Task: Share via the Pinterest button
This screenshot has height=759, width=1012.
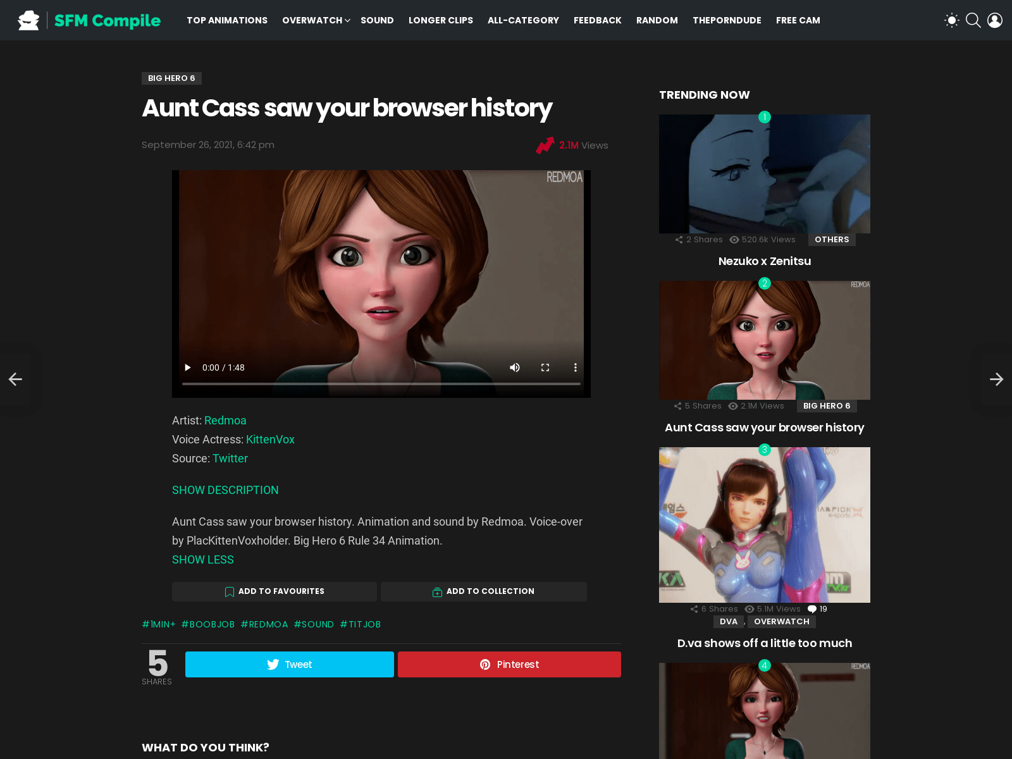Action: [x=509, y=665]
